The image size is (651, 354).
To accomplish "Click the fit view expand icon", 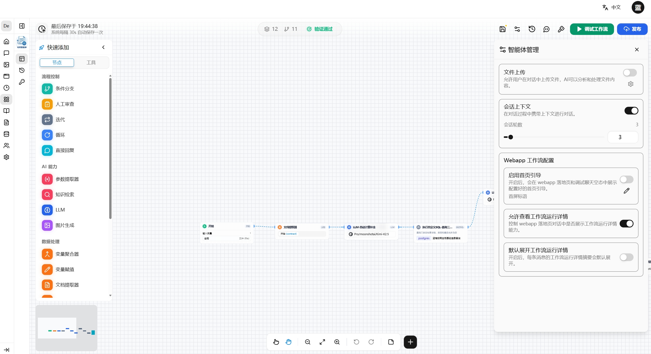I will 322,342.
